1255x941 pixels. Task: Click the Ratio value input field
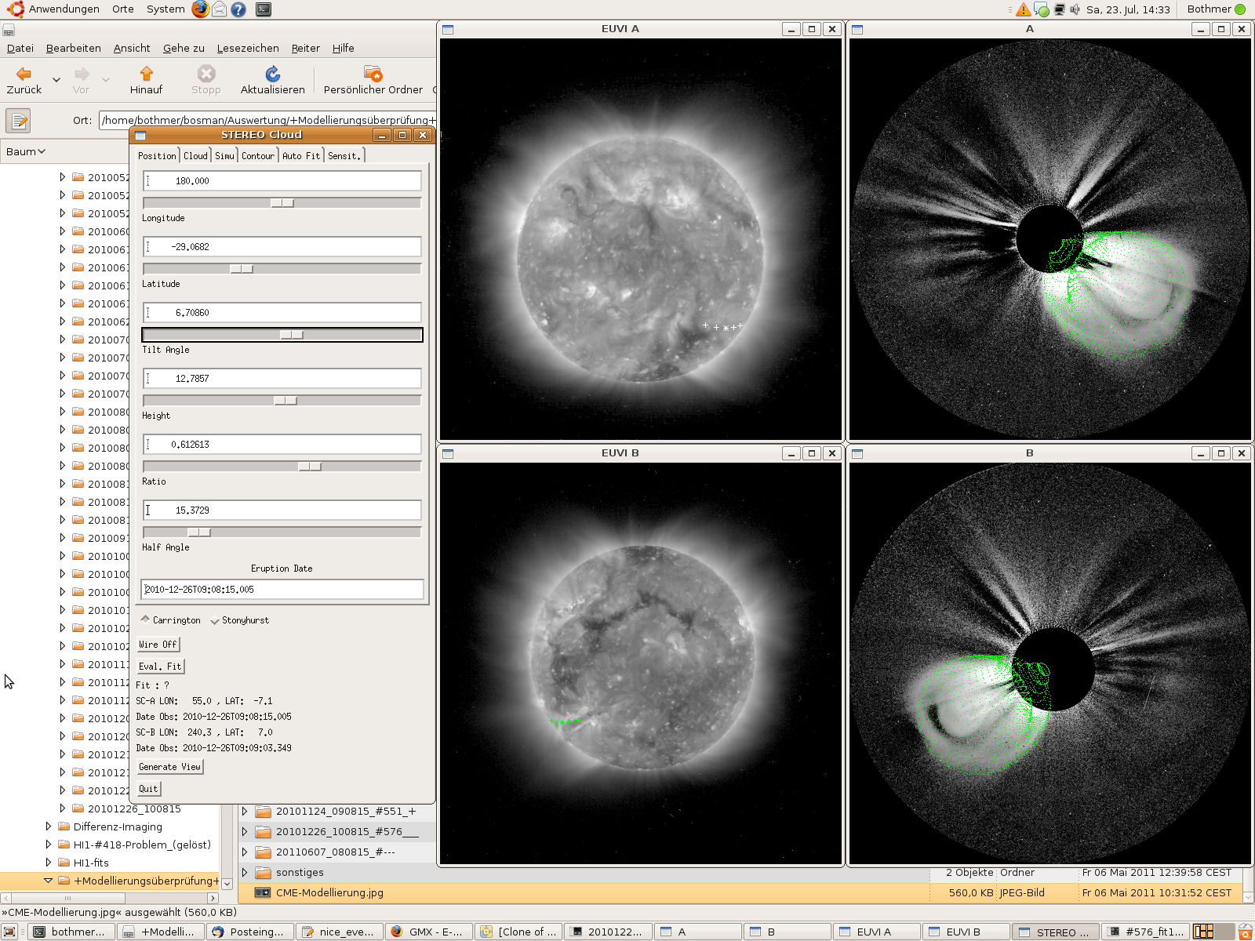[x=282, y=444]
